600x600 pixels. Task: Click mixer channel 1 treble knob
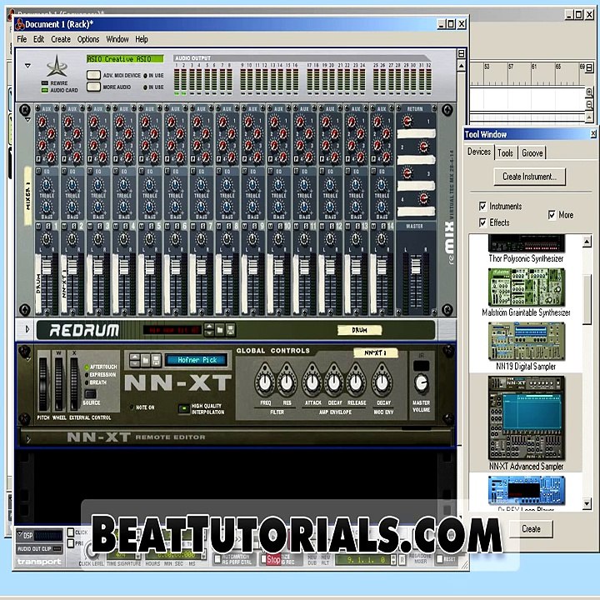point(47,186)
